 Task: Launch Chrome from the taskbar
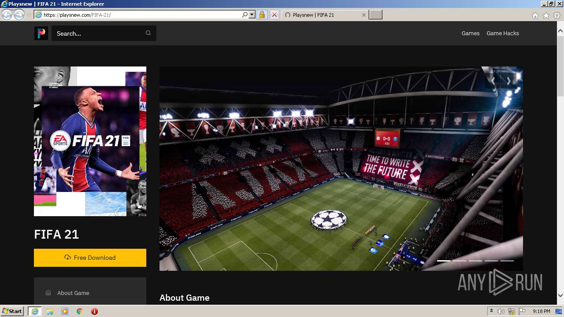pos(79,311)
